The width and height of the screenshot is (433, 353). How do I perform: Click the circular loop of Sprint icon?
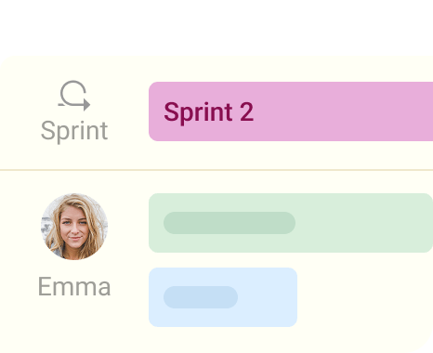(73, 93)
